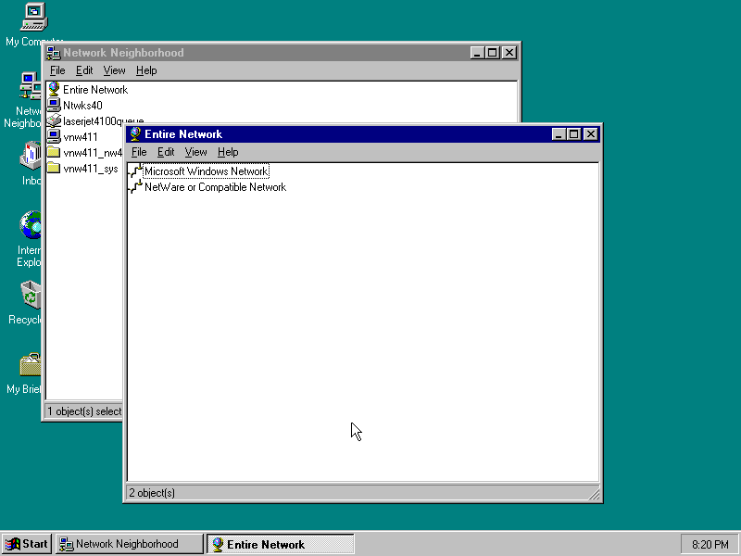Select the Microsoft Windows Network icon
This screenshot has width=741, height=556.
click(x=135, y=171)
